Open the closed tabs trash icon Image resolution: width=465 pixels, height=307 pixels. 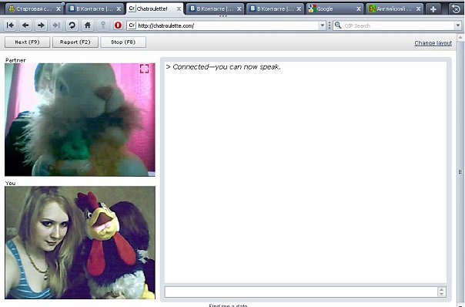456,9
